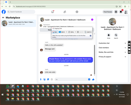The width and height of the screenshot is (131, 105).
Task: Click the taskbar clock 7:10 PM
Action: [122, 92]
